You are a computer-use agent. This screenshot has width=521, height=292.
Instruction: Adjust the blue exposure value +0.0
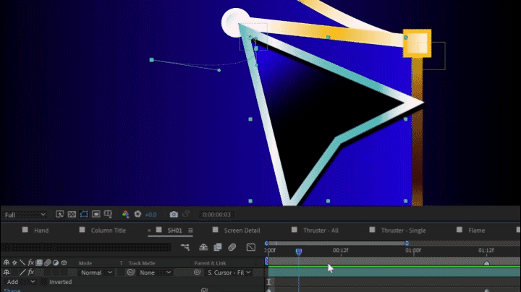(x=151, y=215)
